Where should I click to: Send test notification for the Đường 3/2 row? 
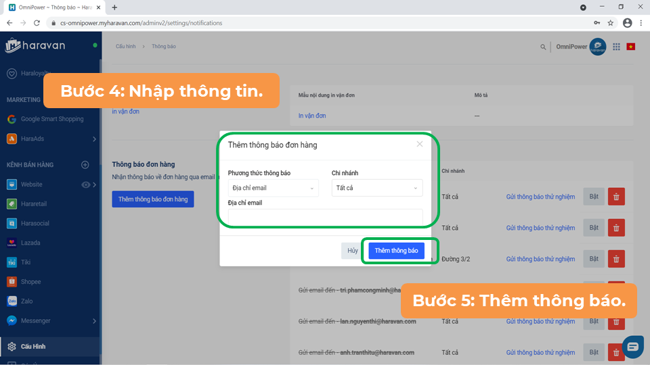[540, 259]
